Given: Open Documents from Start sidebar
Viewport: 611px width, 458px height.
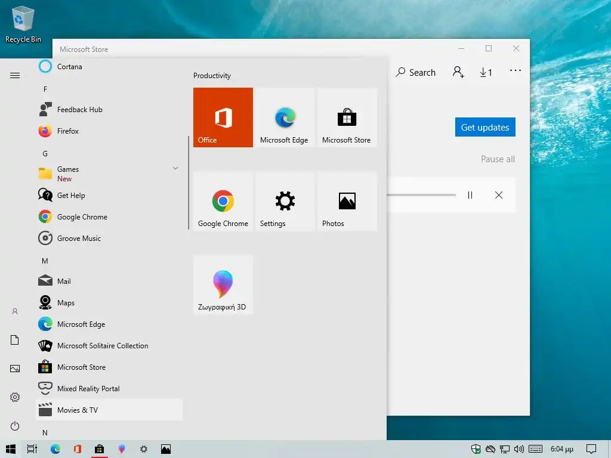Looking at the screenshot, I should point(15,339).
